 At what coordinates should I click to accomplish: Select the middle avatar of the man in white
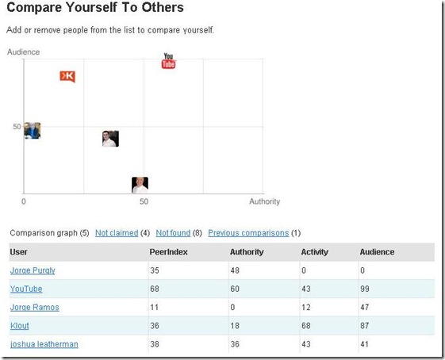click(x=110, y=139)
